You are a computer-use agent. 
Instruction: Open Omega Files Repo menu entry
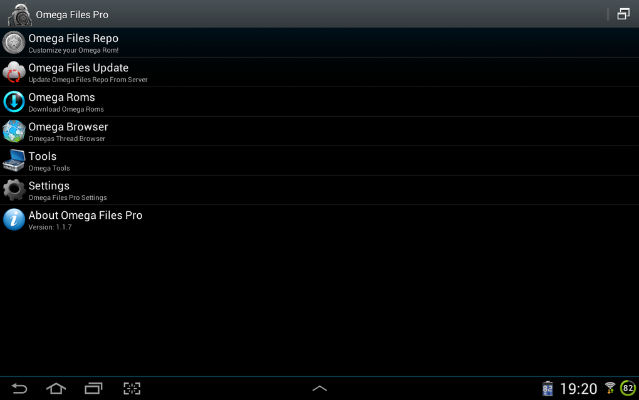coord(319,43)
